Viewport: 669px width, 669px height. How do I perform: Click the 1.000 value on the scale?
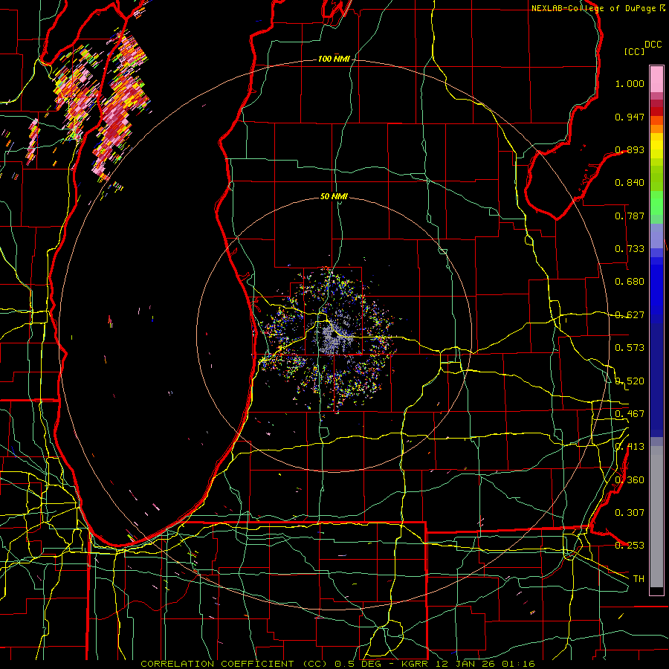630,83
